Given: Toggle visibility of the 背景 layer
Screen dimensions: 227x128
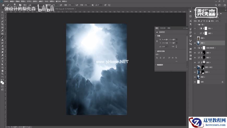Looking at the screenshot, I should pos(195,82).
